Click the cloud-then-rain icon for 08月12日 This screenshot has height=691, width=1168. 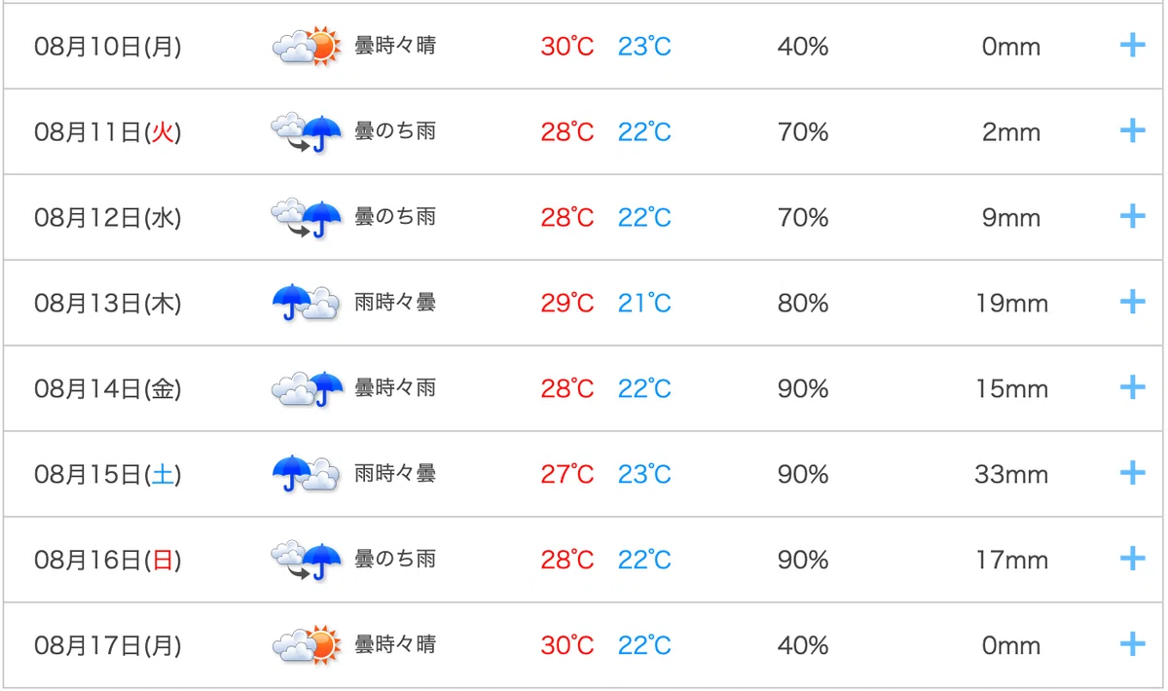pyautogui.click(x=307, y=217)
